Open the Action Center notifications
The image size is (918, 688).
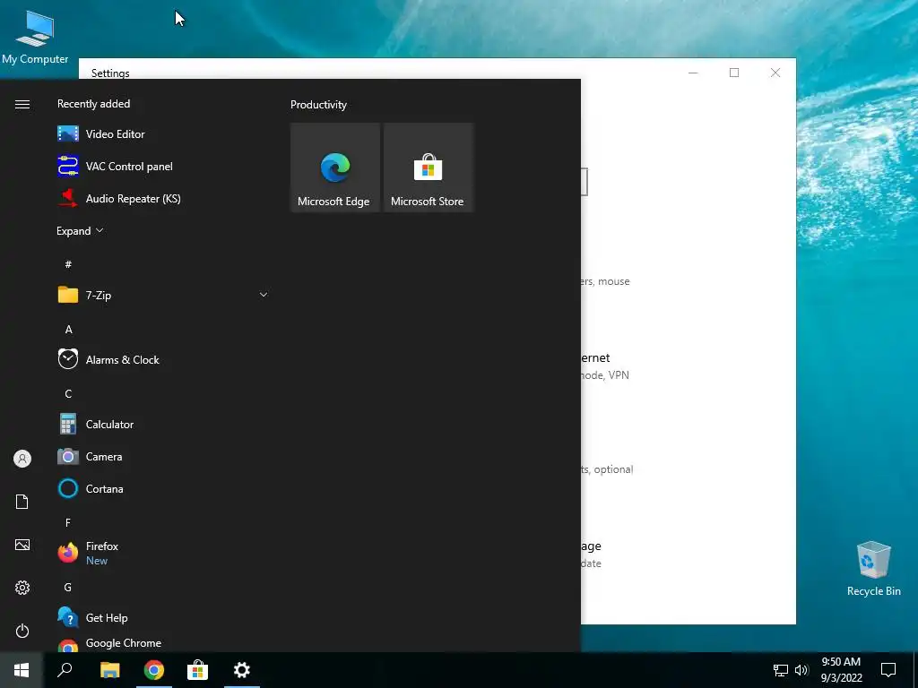point(888,670)
